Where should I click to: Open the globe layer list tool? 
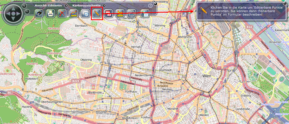click(x=145, y=14)
